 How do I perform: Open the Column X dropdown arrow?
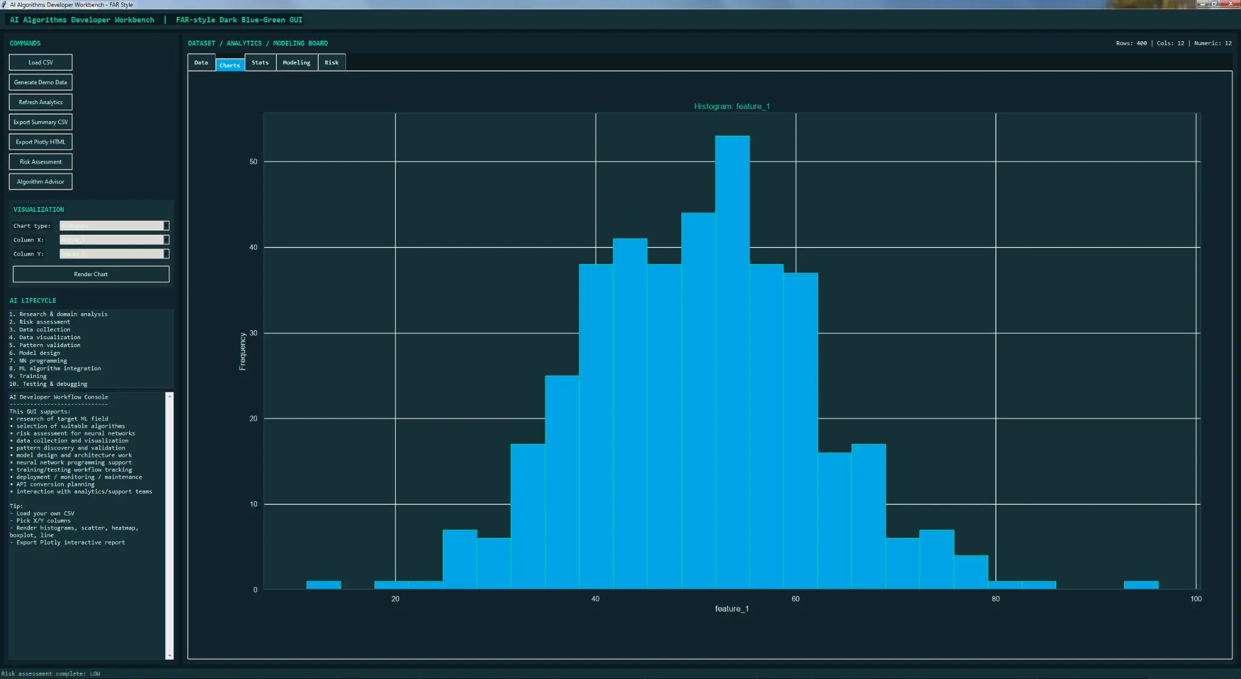[167, 240]
